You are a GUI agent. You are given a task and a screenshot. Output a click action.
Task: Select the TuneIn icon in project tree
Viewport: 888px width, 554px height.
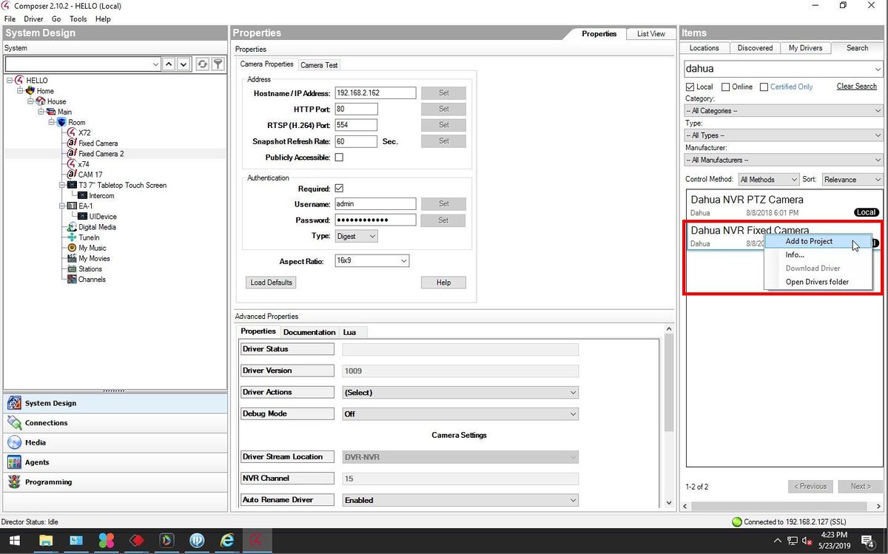[x=72, y=237]
